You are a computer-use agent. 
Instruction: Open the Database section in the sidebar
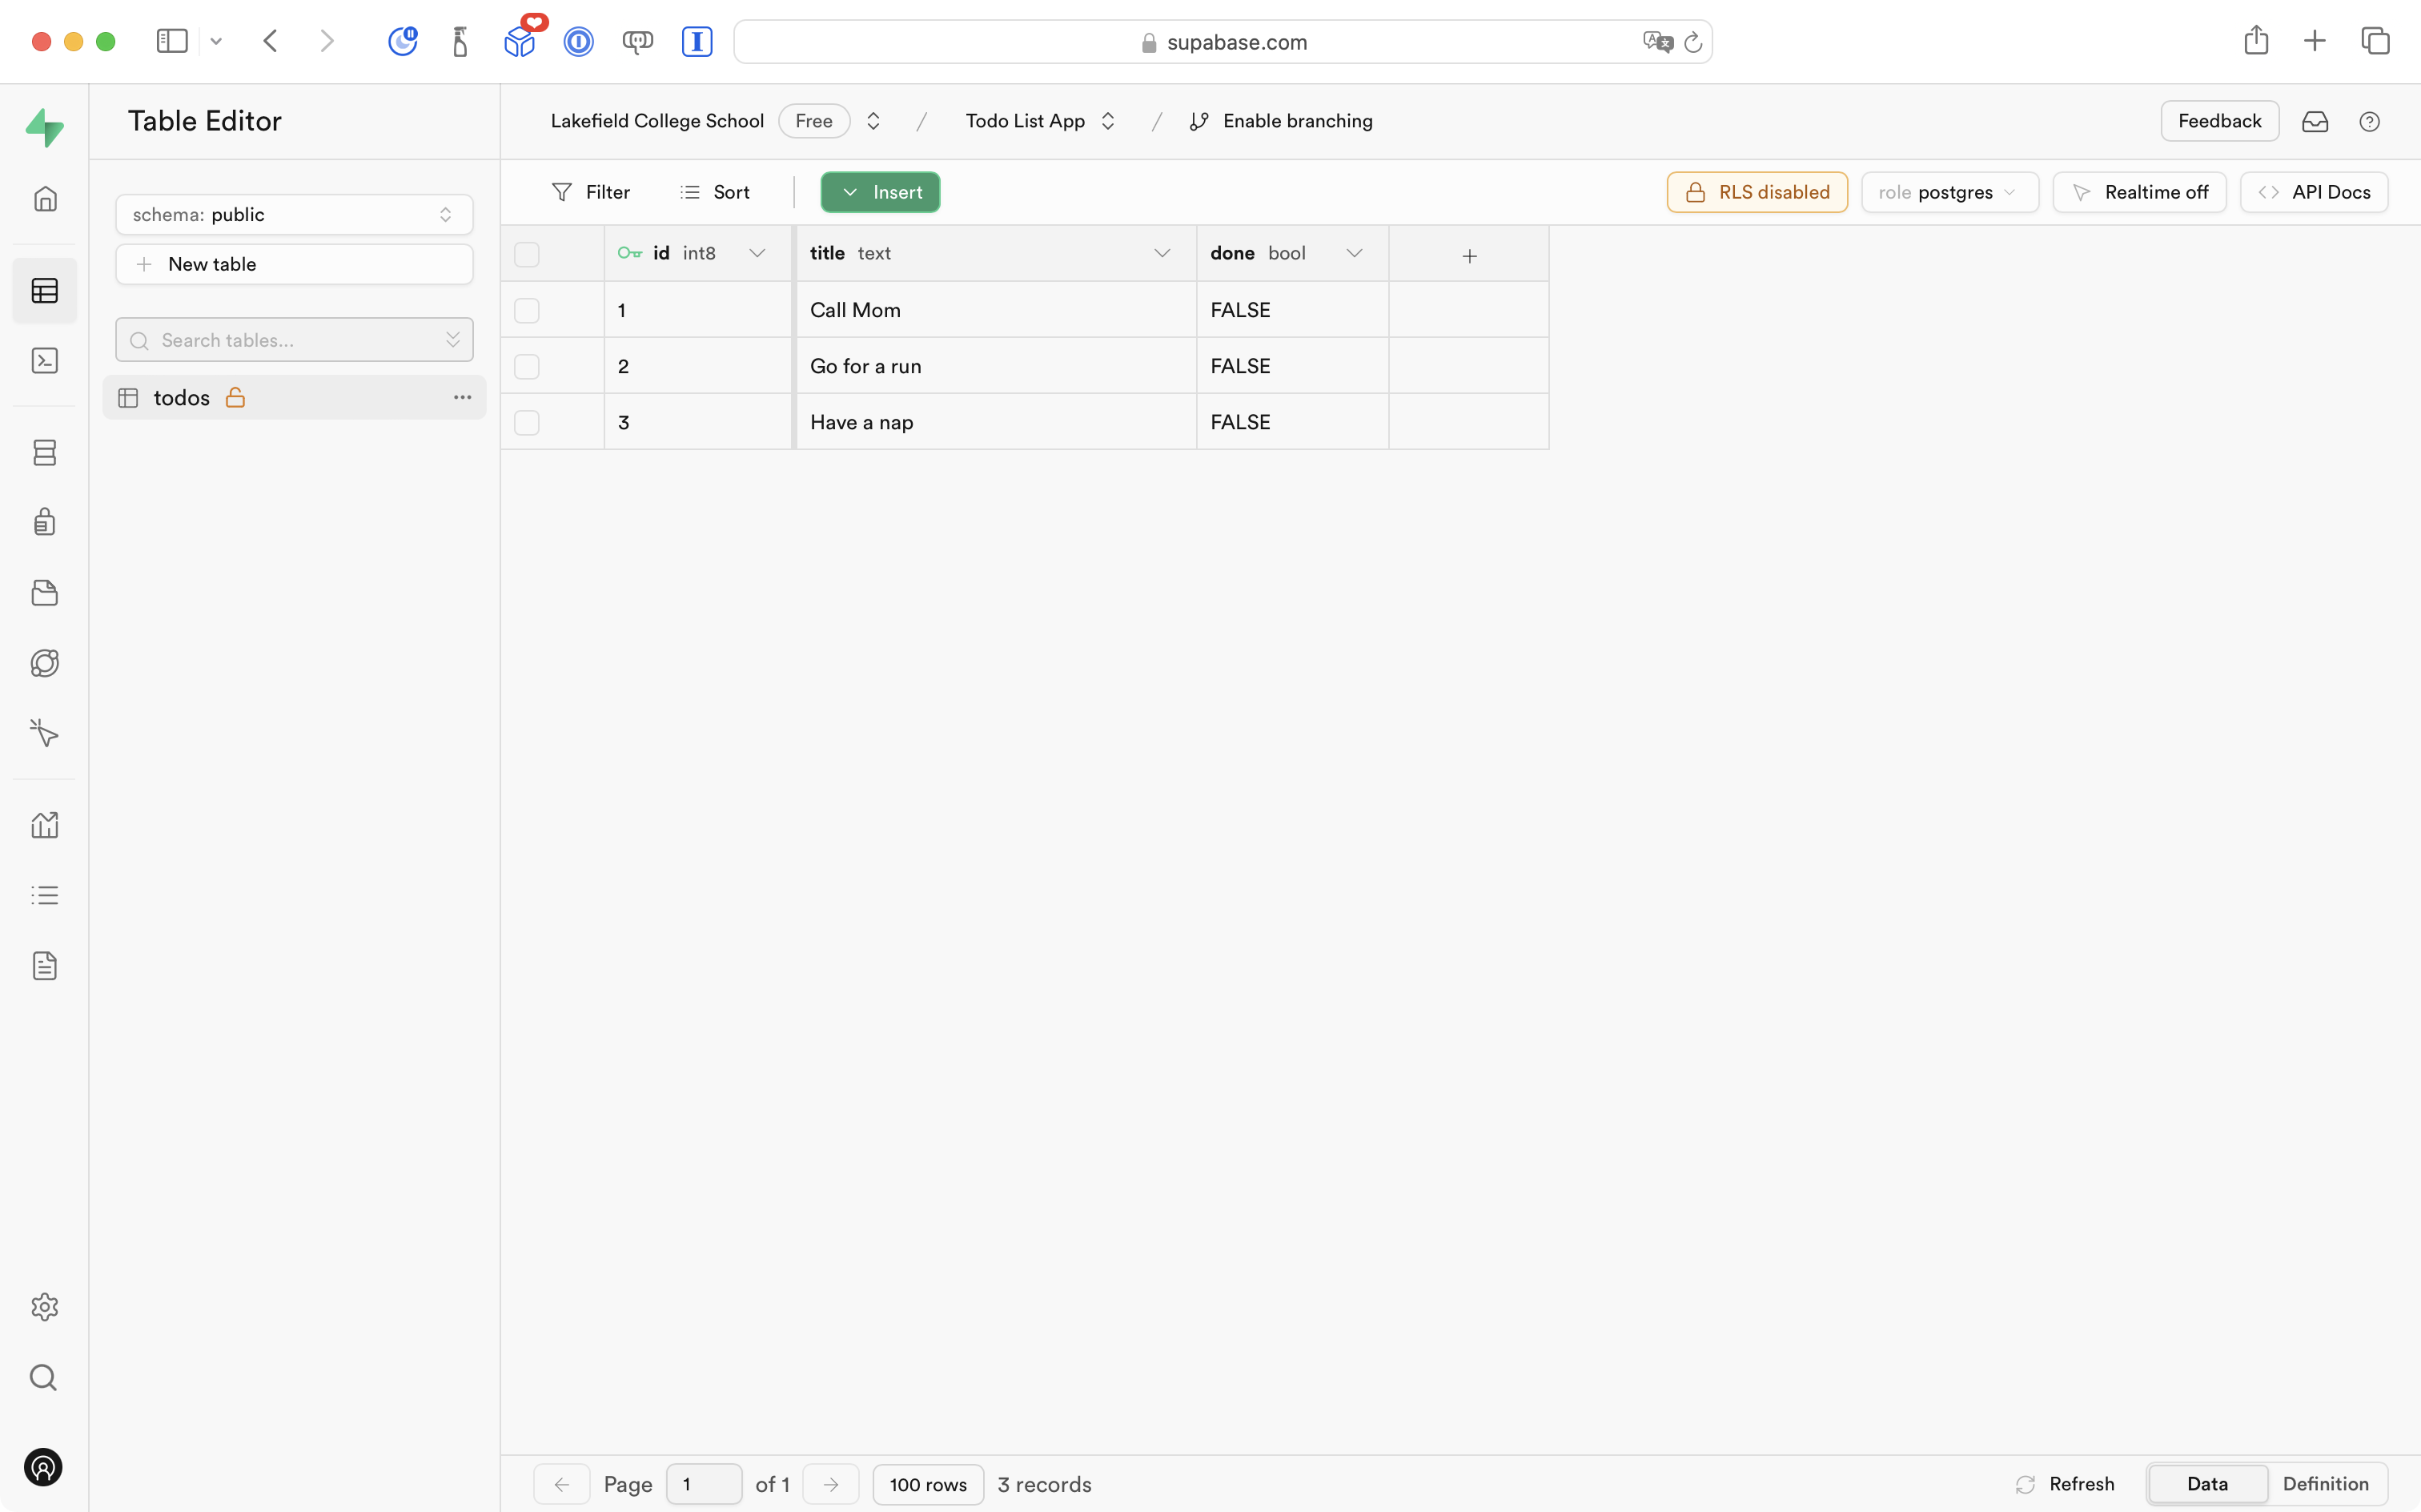[x=45, y=452]
